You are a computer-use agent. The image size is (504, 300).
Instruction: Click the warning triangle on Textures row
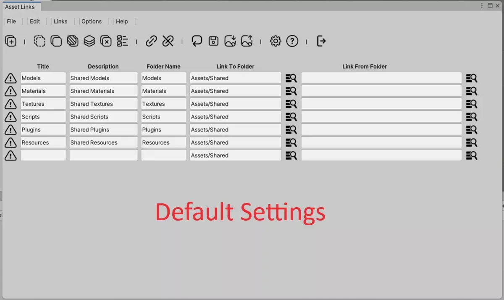click(x=10, y=104)
